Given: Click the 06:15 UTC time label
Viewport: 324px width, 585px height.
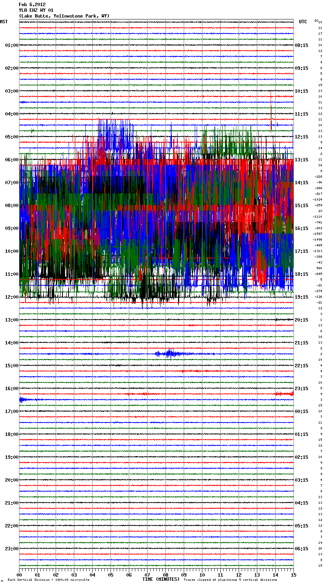Looking at the screenshot, I should pos(302,549).
